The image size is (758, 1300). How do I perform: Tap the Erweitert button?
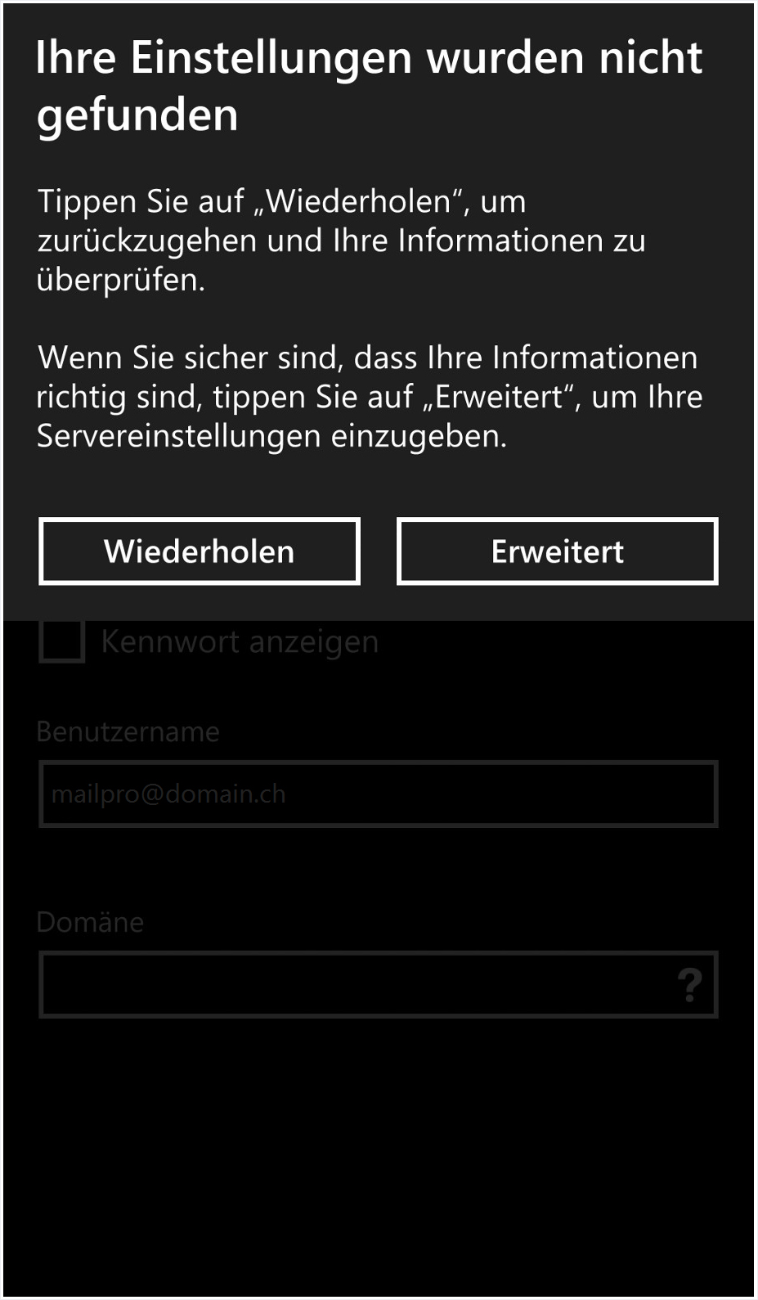(558, 551)
